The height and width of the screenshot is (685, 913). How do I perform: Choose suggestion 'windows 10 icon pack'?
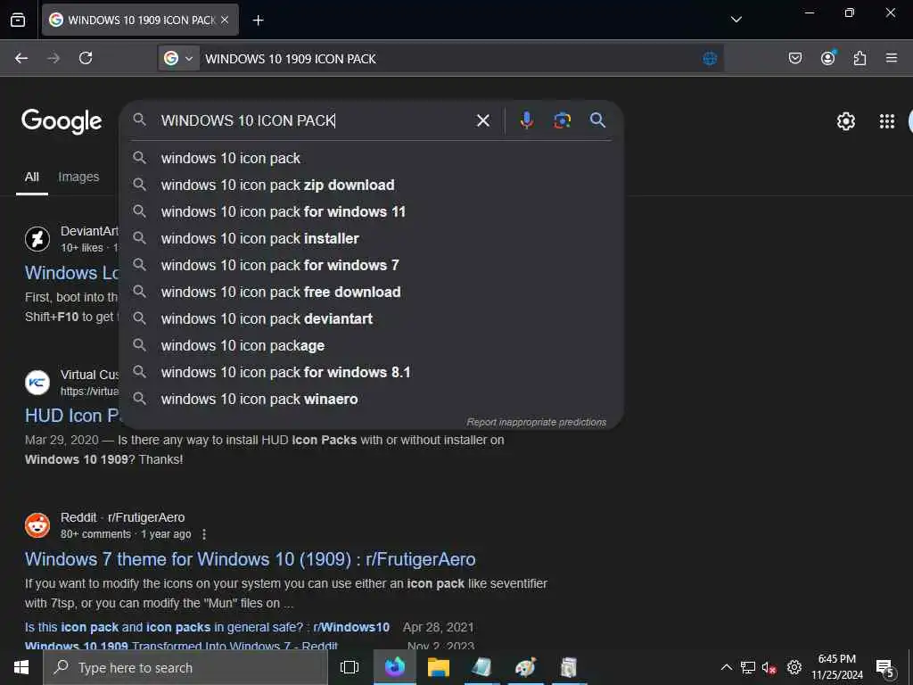(372, 159)
